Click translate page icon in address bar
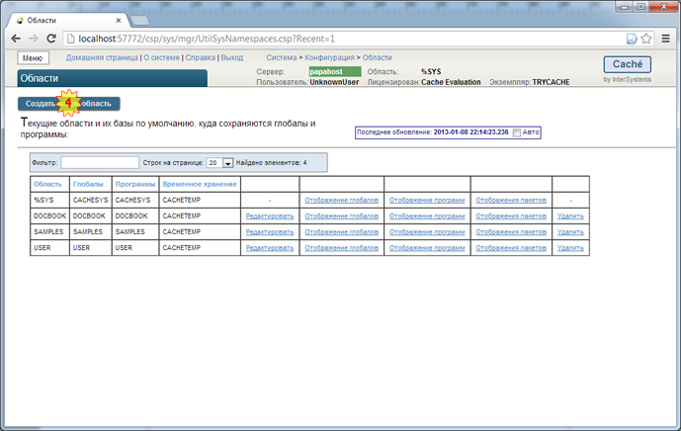 (x=632, y=39)
